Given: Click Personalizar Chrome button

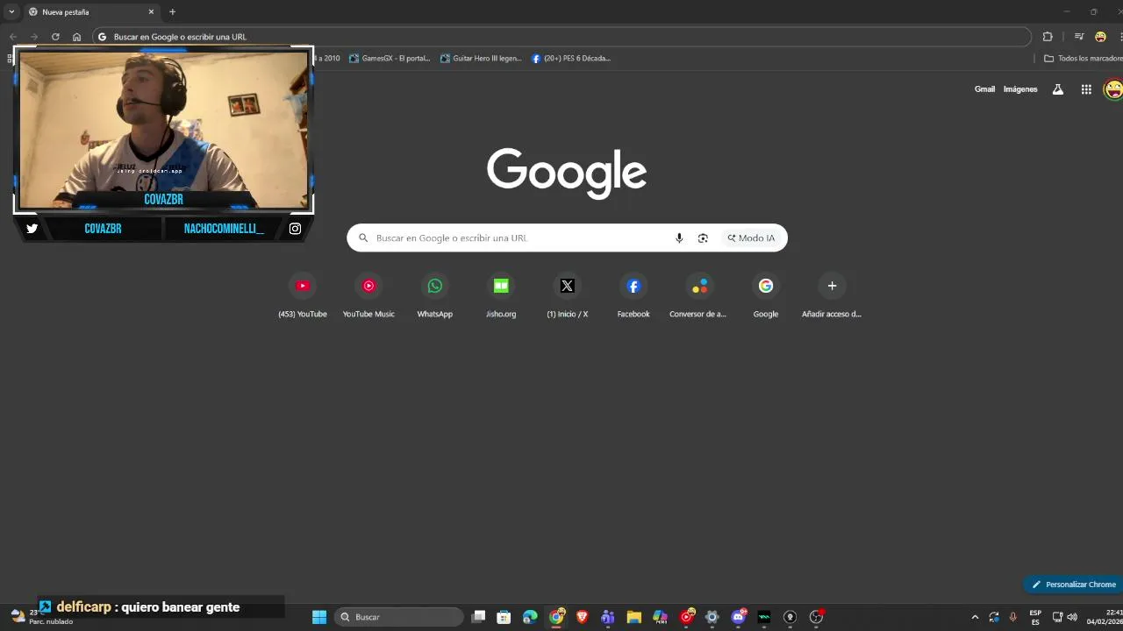Looking at the screenshot, I should pyautogui.click(x=1074, y=585).
